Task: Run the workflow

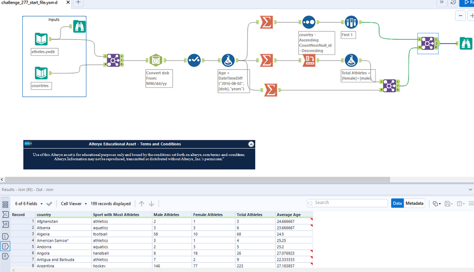Action: pyautogui.click(x=467, y=2)
